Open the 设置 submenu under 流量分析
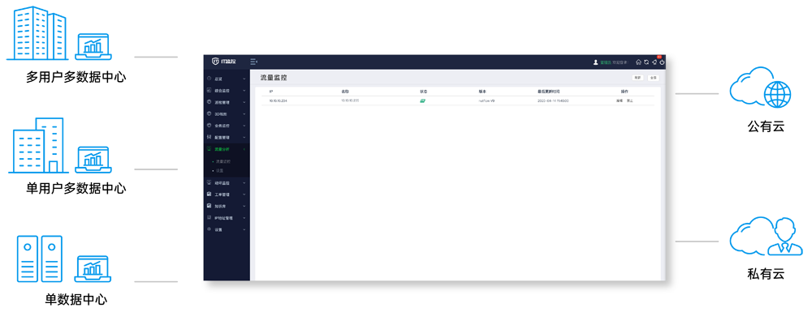The image size is (812, 312). coord(219,170)
